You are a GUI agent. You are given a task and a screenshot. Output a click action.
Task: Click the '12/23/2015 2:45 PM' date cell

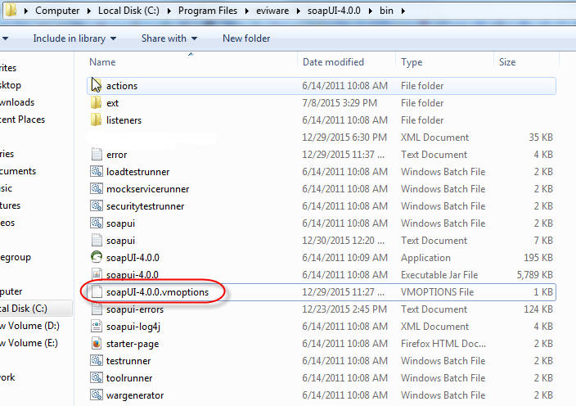click(344, 309)
